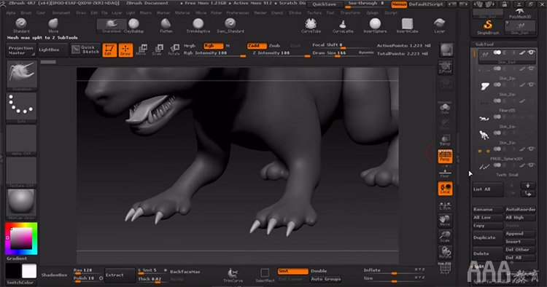The width and height of the screenshot is (547, 287).
Task: Open the Render menu
Action: point(260,13)
